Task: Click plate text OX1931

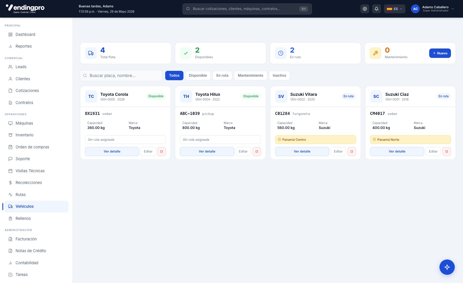Action: tap(92, 113)
